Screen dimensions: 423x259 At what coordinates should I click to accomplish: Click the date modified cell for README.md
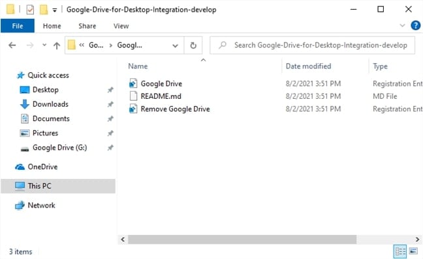click(313, 96)
